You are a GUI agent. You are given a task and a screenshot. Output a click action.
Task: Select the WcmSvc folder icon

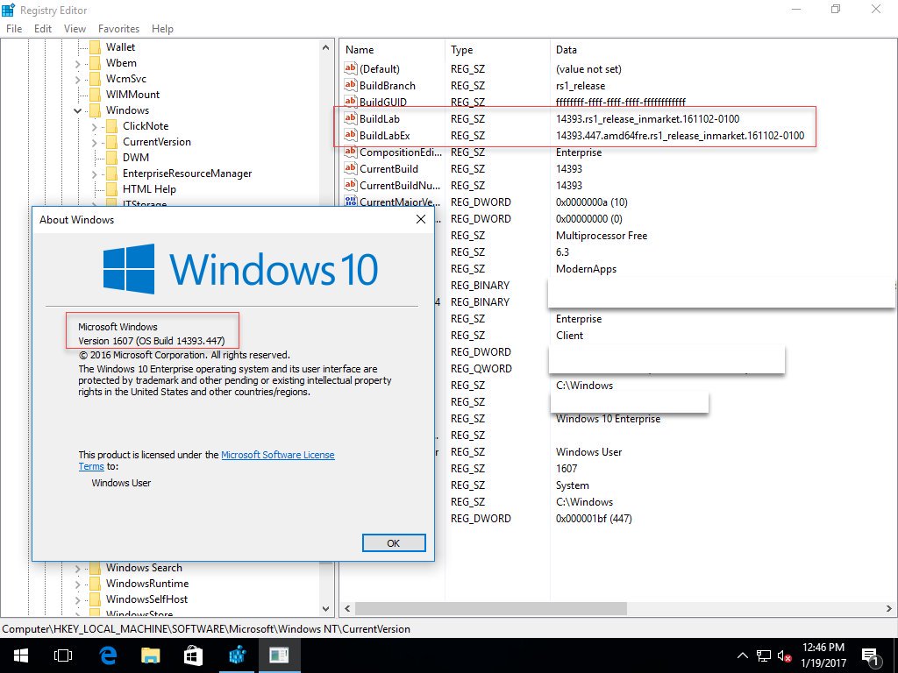(x=95, y=78)
